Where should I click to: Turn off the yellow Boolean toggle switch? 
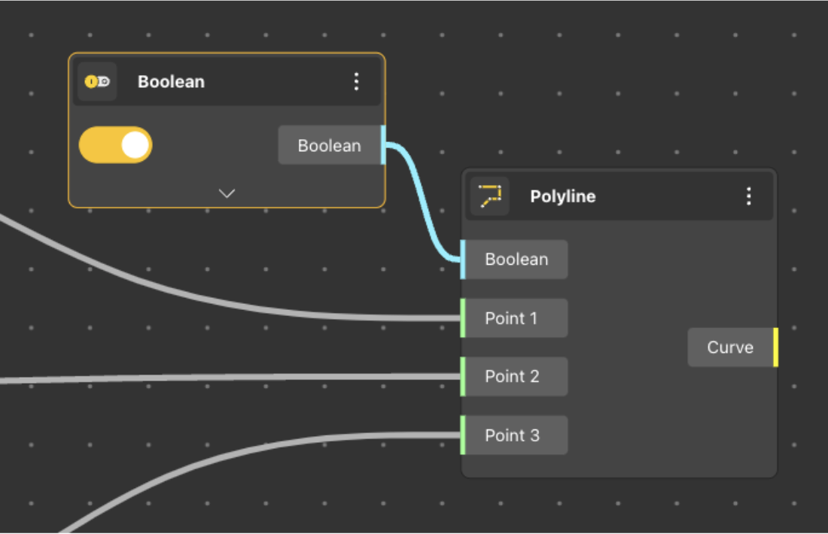click(116, 145)
